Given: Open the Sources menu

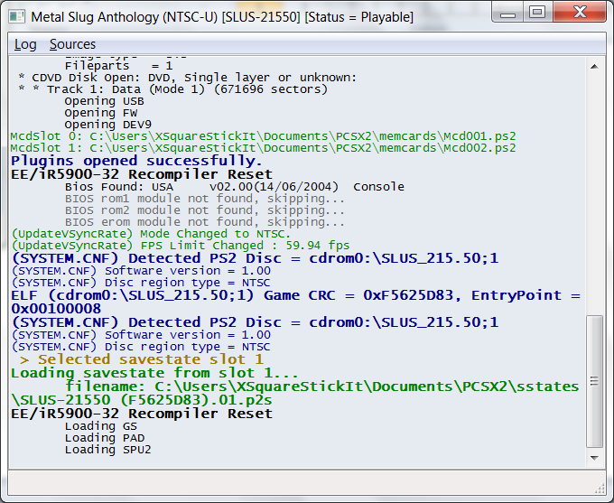Looking at the screenshot, I should click(x=72, y=44).
